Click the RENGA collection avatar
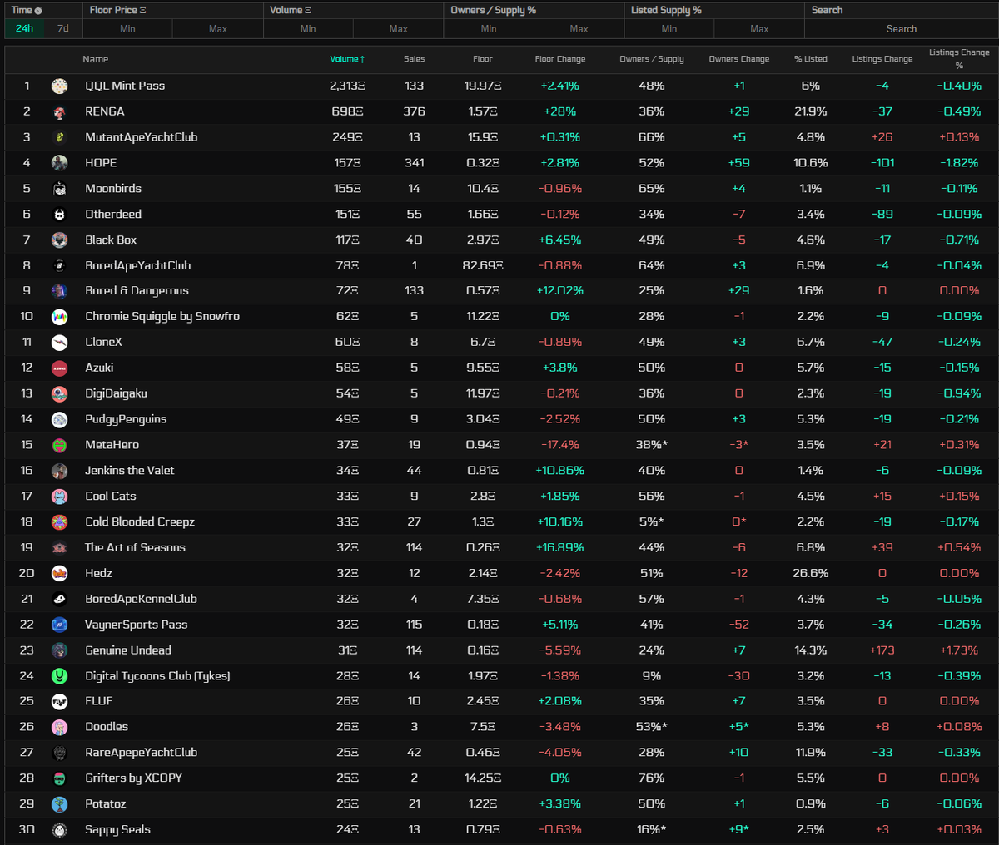This screenshot has height=845, width=999. coord(59,111)
